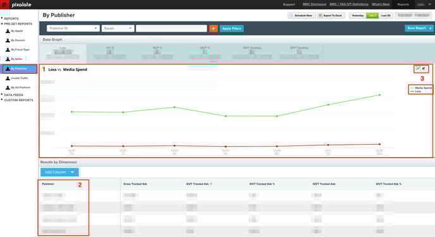Click the Excel icon on Export To Excel
This screenshot has width=435, height=237.
(321, 16)
